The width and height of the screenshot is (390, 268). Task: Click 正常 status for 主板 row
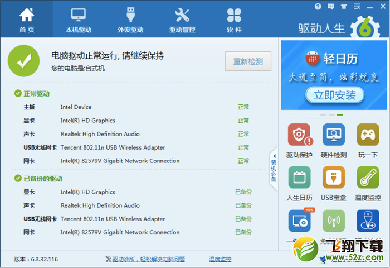coord(243,107)
